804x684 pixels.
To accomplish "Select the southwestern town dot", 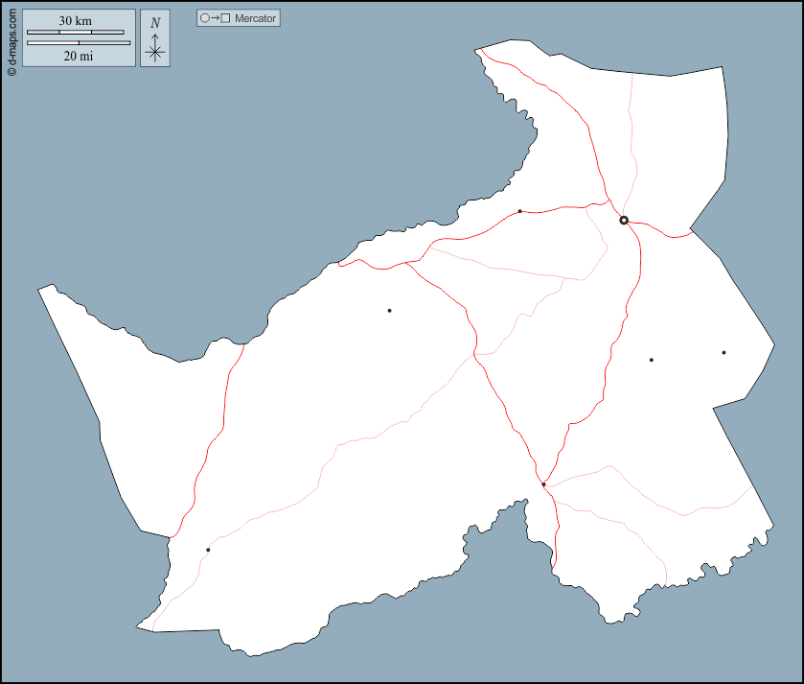I will pyautogui.click(x=208, y=550).
